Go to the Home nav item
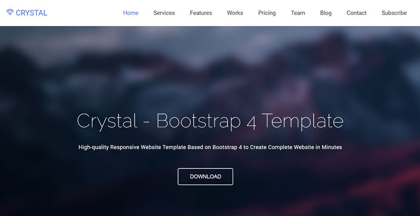This screenshot has height=216, width=420. click(x=131, y=13)
